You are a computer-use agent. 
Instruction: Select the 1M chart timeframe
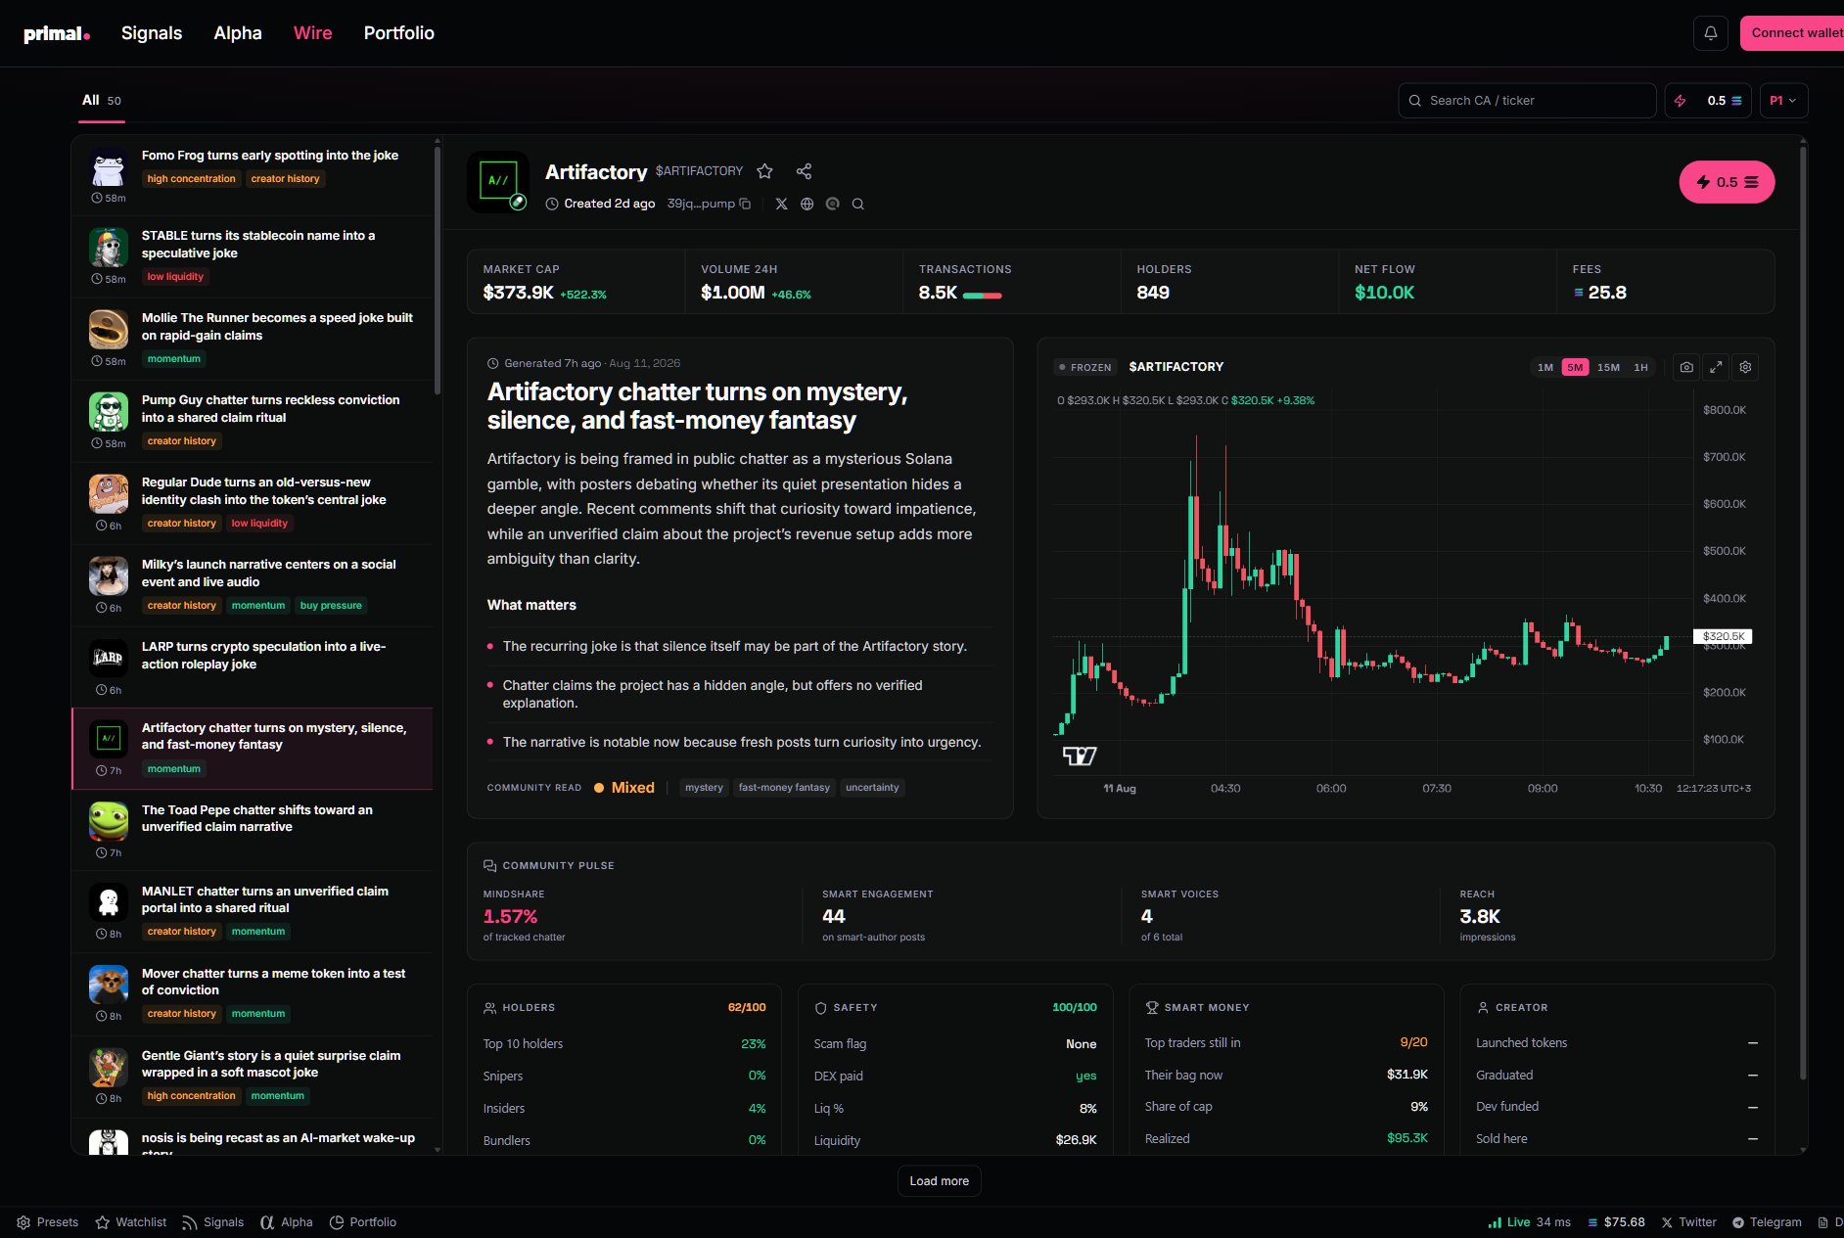coord(1545,368)
